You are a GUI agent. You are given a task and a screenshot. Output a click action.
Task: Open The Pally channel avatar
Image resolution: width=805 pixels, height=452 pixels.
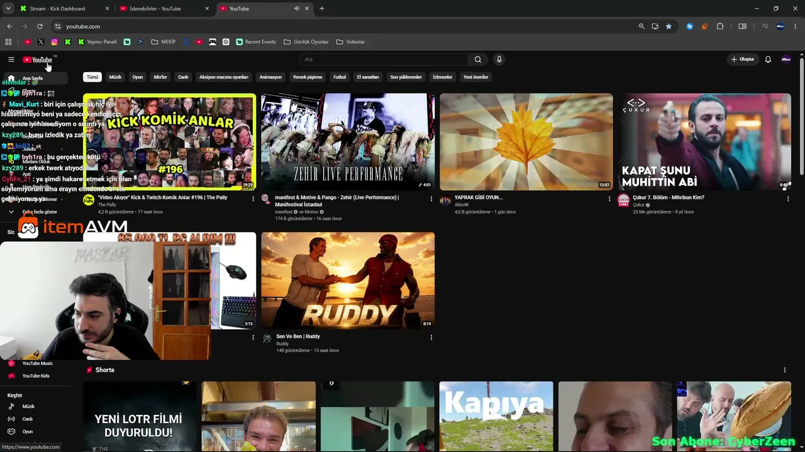(x=89, y=200)
